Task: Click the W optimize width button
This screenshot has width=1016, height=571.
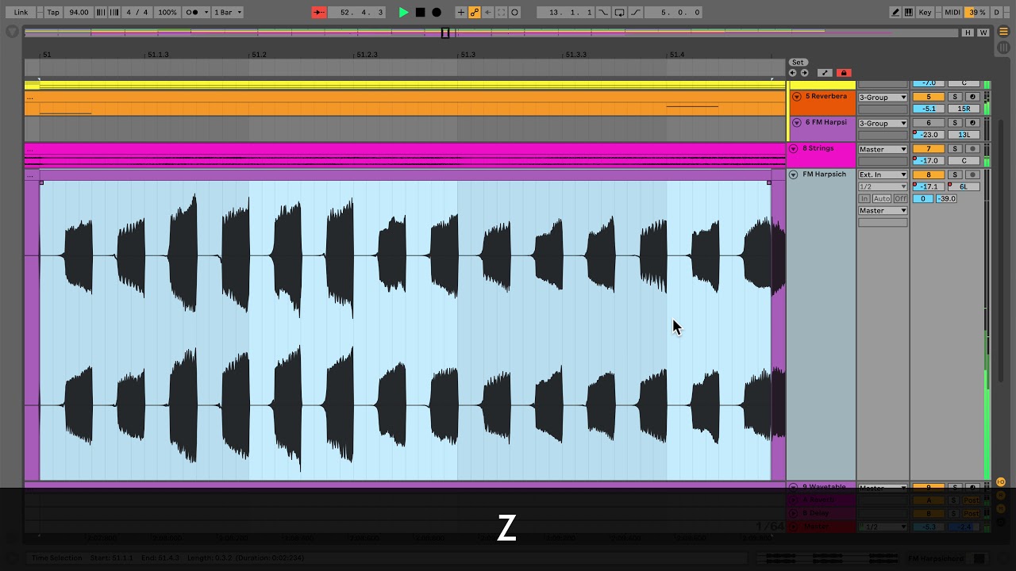Action: [983, 33]
